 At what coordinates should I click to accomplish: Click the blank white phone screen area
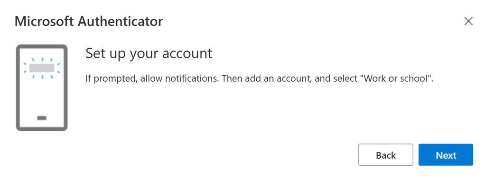point(42,96)
